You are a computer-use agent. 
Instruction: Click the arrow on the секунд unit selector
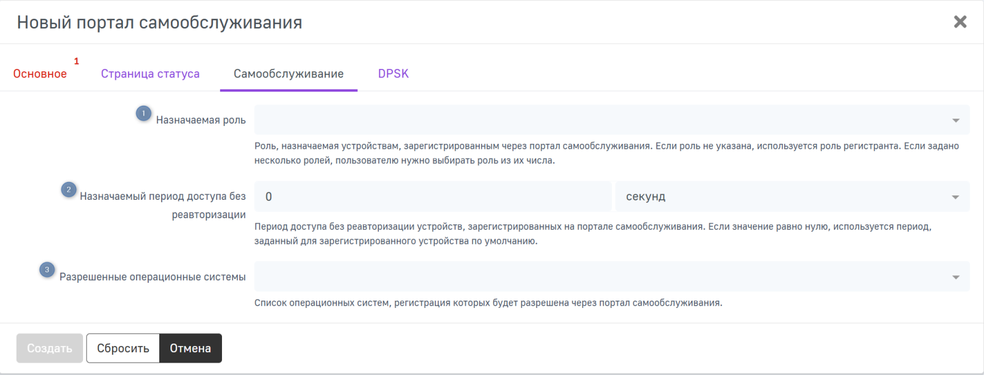coord(956,197)
